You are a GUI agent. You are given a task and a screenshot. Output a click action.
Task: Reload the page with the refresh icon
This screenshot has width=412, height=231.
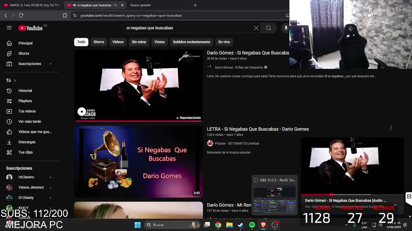click(21, 15)
